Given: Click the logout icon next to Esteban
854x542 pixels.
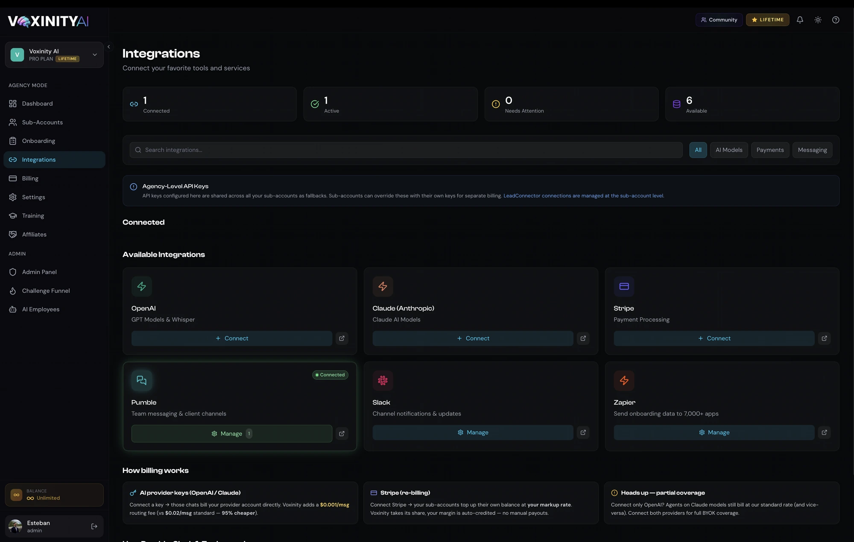Looking at the screenshot, I should [94, 526].
